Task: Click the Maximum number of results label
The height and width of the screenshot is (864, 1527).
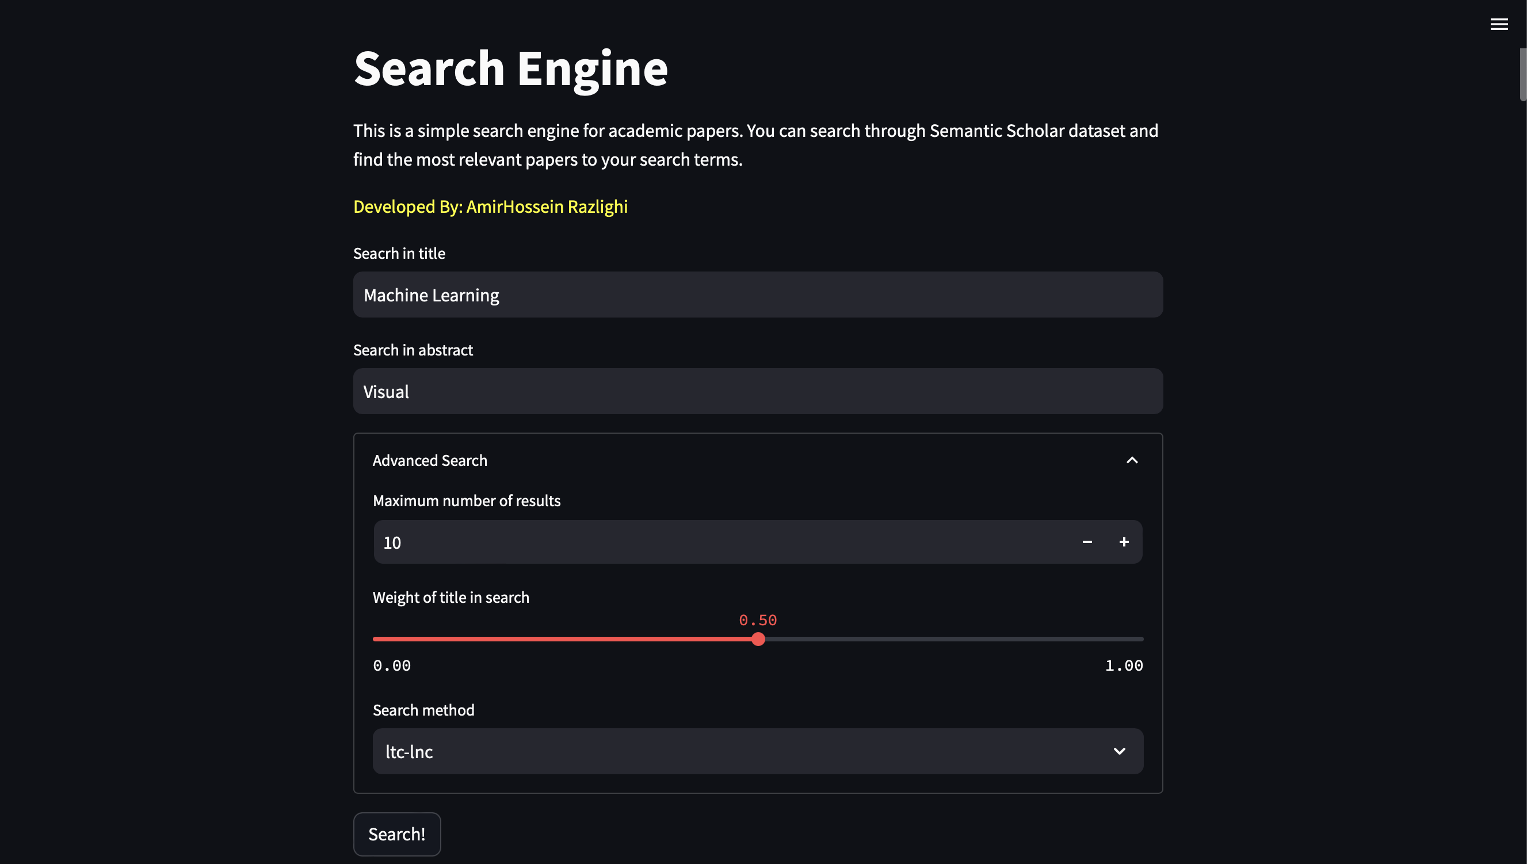Action: (x=467, y=500)
